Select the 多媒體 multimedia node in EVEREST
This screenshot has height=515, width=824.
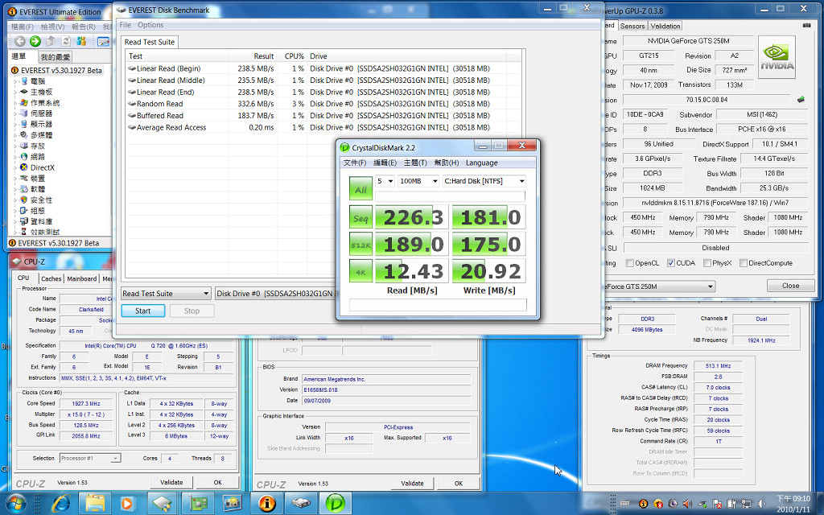(x=42, y=135)
